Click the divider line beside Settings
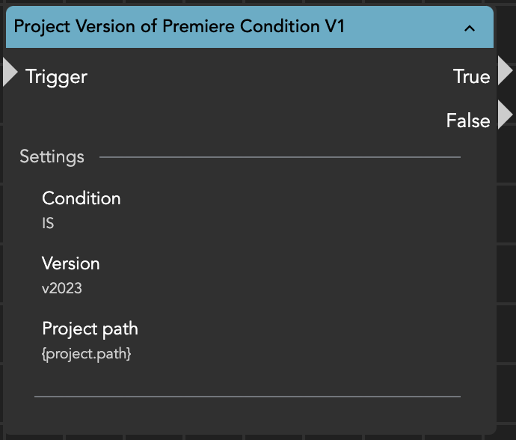516x440 pixels. (280, 157)
